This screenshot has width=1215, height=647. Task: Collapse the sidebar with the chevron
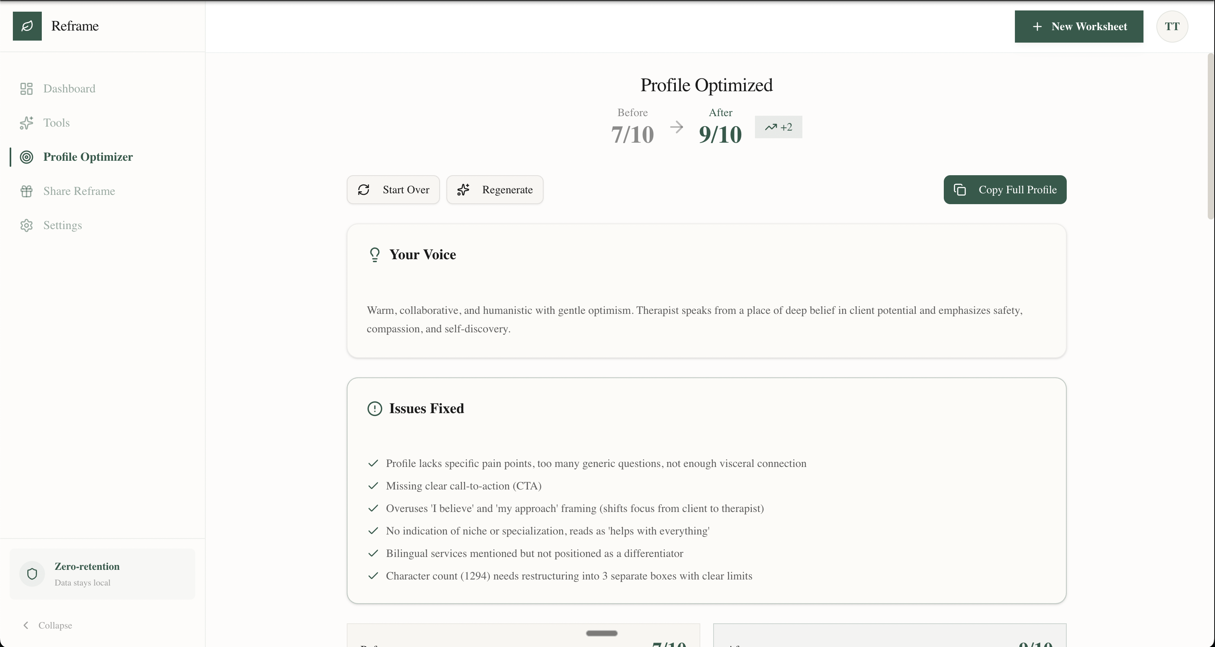26,625
